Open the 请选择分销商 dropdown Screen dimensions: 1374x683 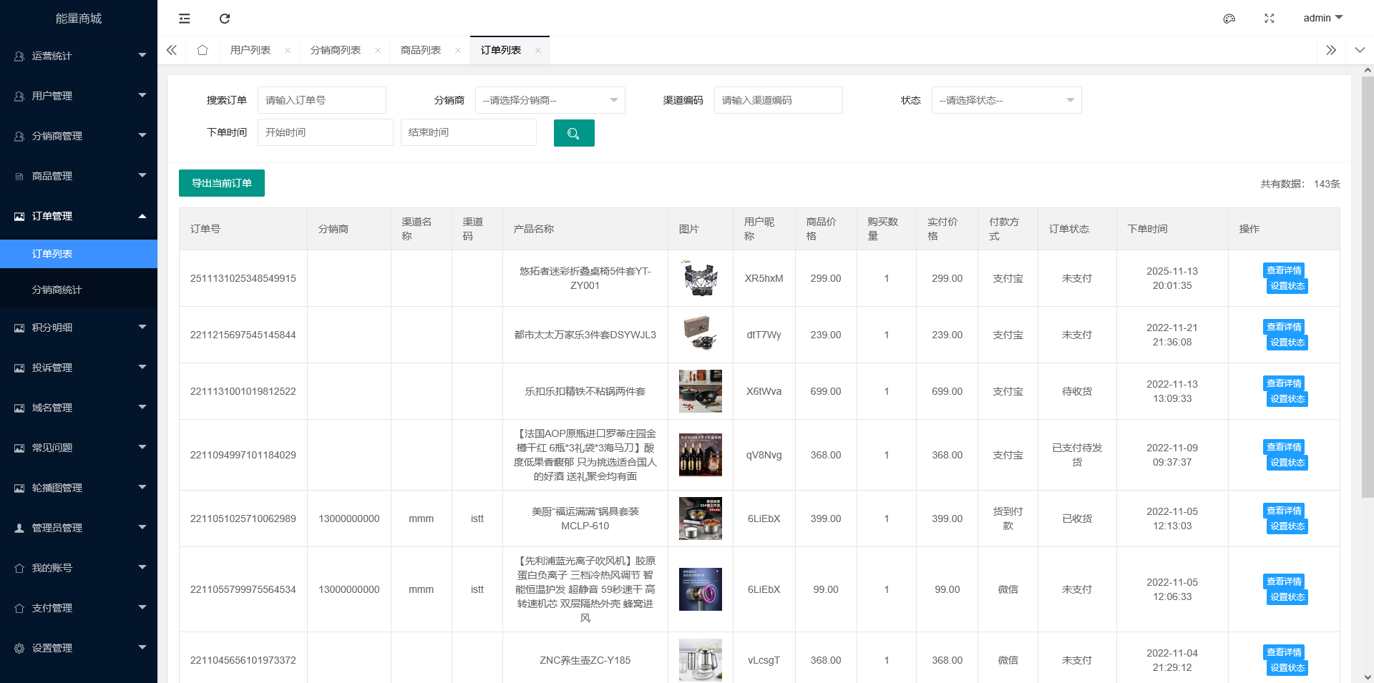[x=550, y=100]
